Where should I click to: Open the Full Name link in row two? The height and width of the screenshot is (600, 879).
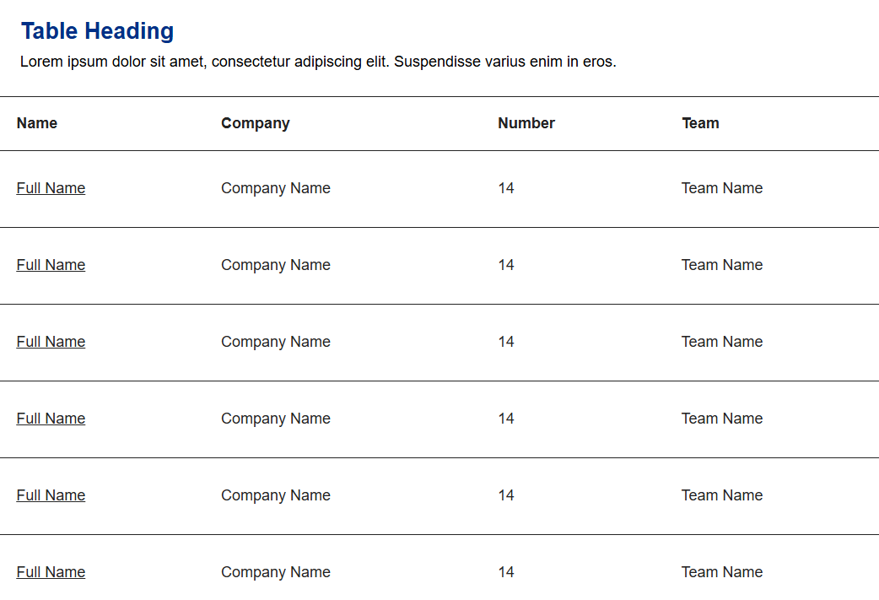click(51, 264)
